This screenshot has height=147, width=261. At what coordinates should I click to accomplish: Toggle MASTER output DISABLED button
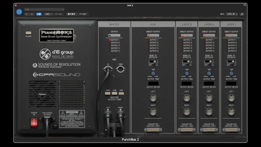point(114,35)
